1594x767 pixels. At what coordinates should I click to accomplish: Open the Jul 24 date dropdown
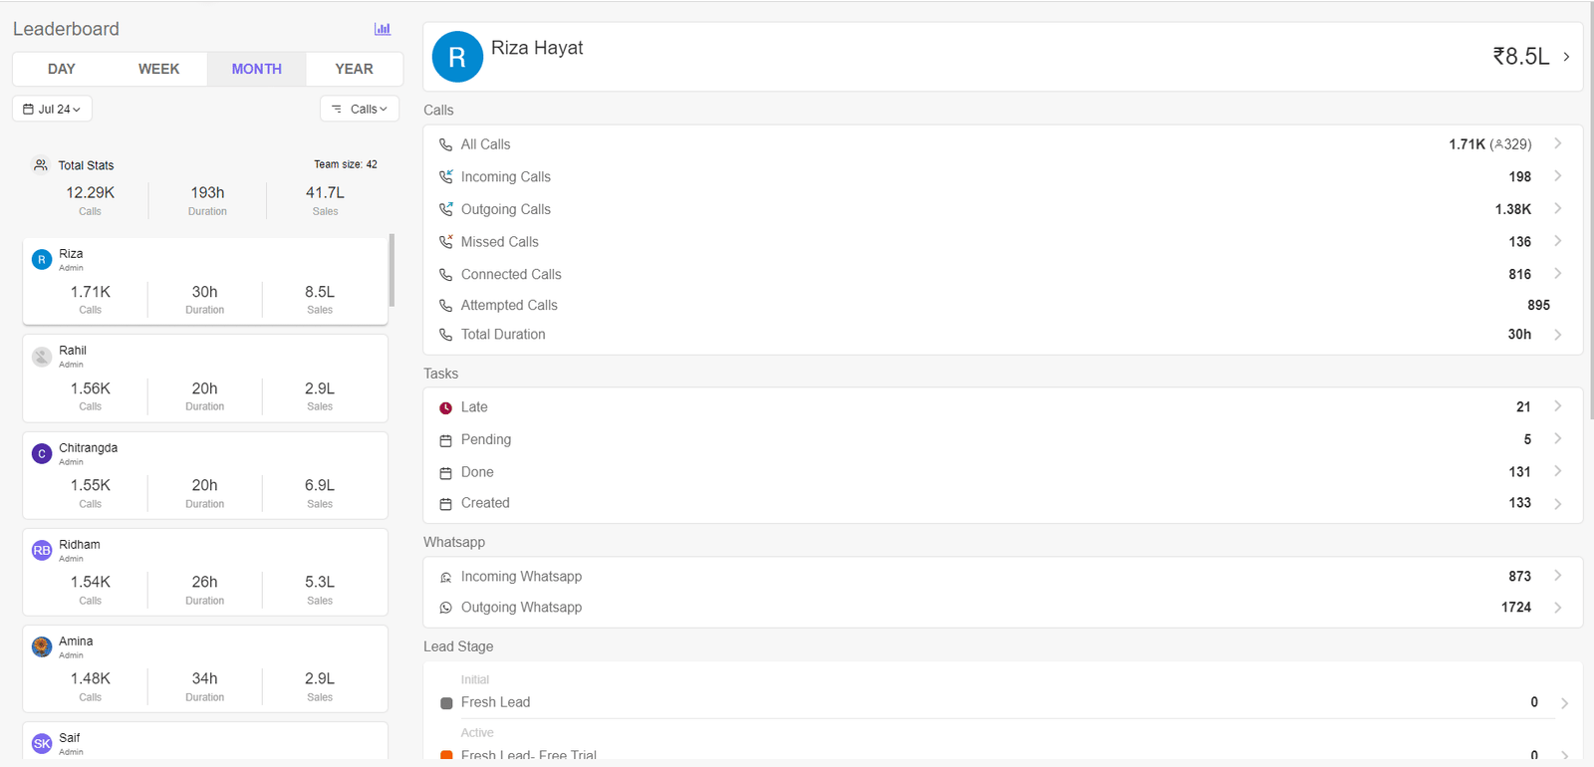click(x=52, y=109)
